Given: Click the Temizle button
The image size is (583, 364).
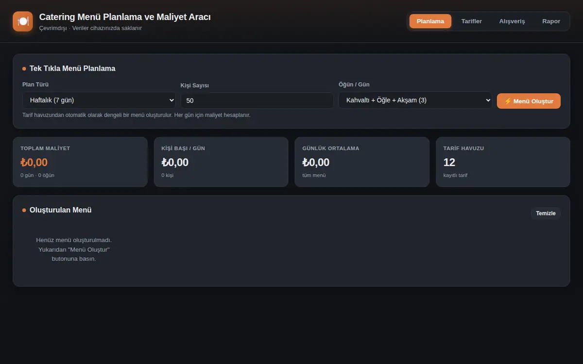Looking at the screenshot, I should click(546, 214).
